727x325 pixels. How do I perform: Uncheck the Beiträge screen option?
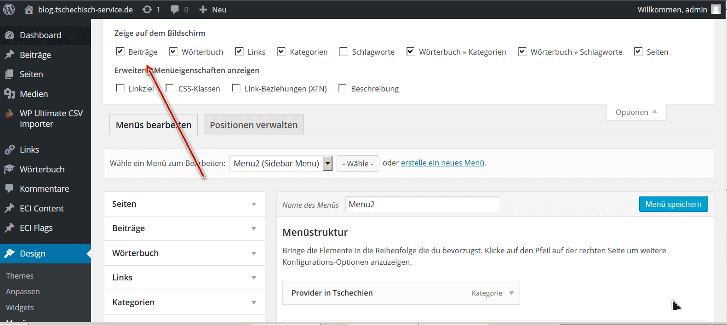click(120, 51)
